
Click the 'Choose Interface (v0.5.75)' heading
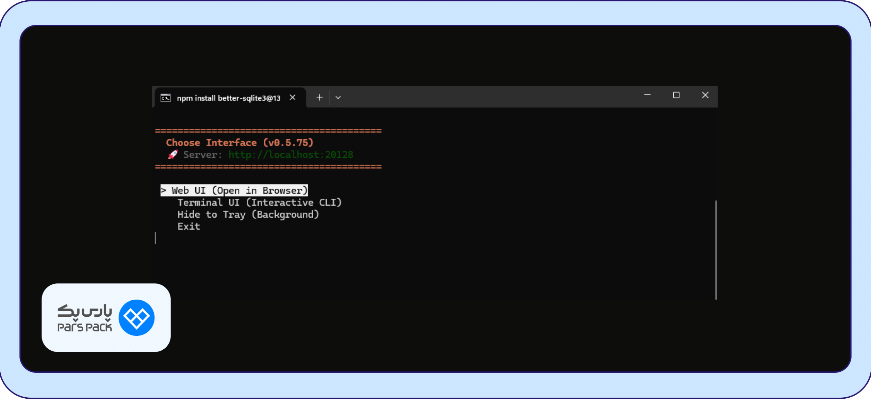click(240, 143)
